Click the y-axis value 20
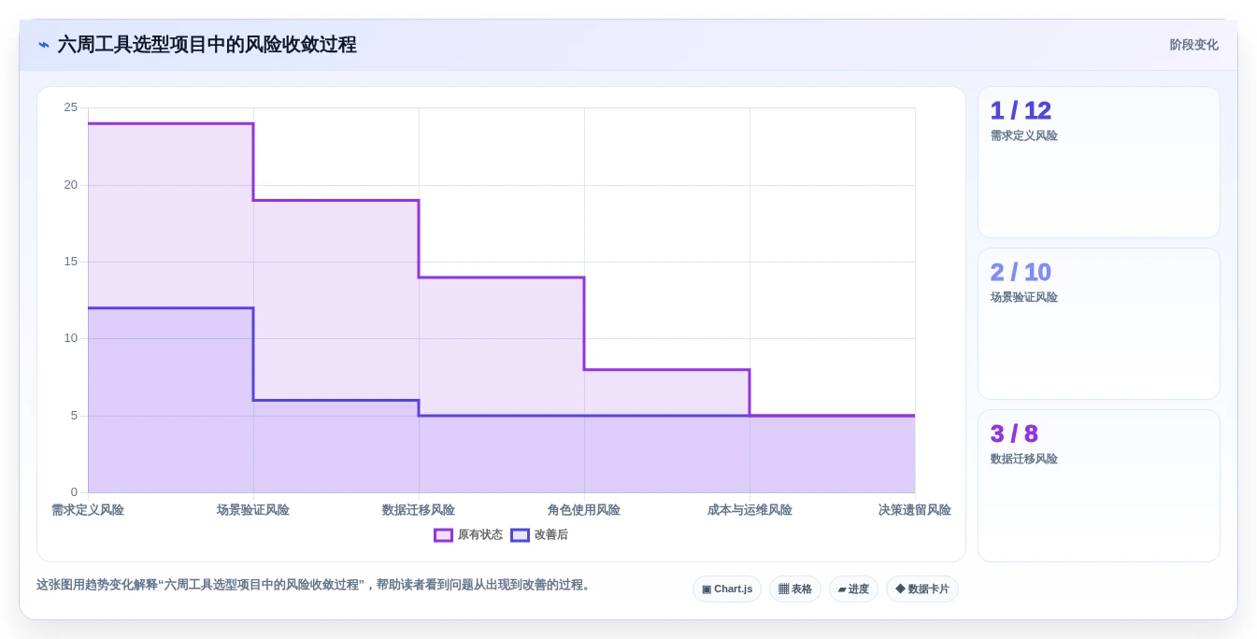Image resolution: width=1257 pixels, height=639 pixels. click(71, 185)
